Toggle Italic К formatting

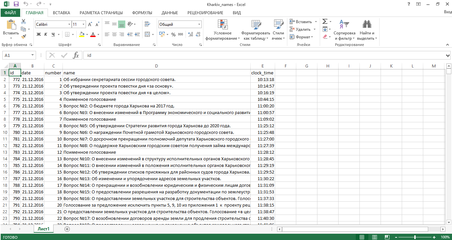pos(46,34)
